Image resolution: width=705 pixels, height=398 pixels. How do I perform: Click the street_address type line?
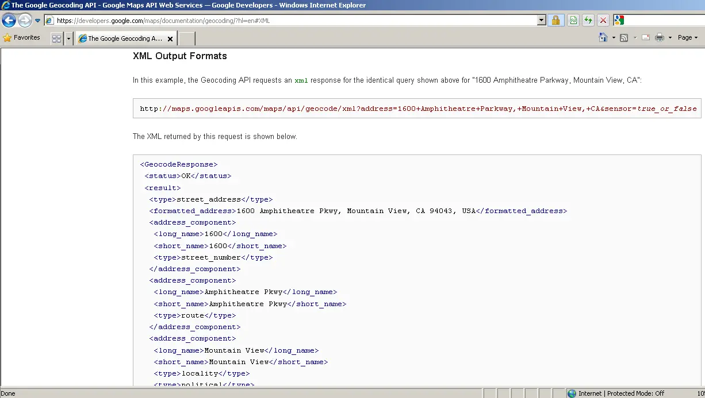point(211,199)
